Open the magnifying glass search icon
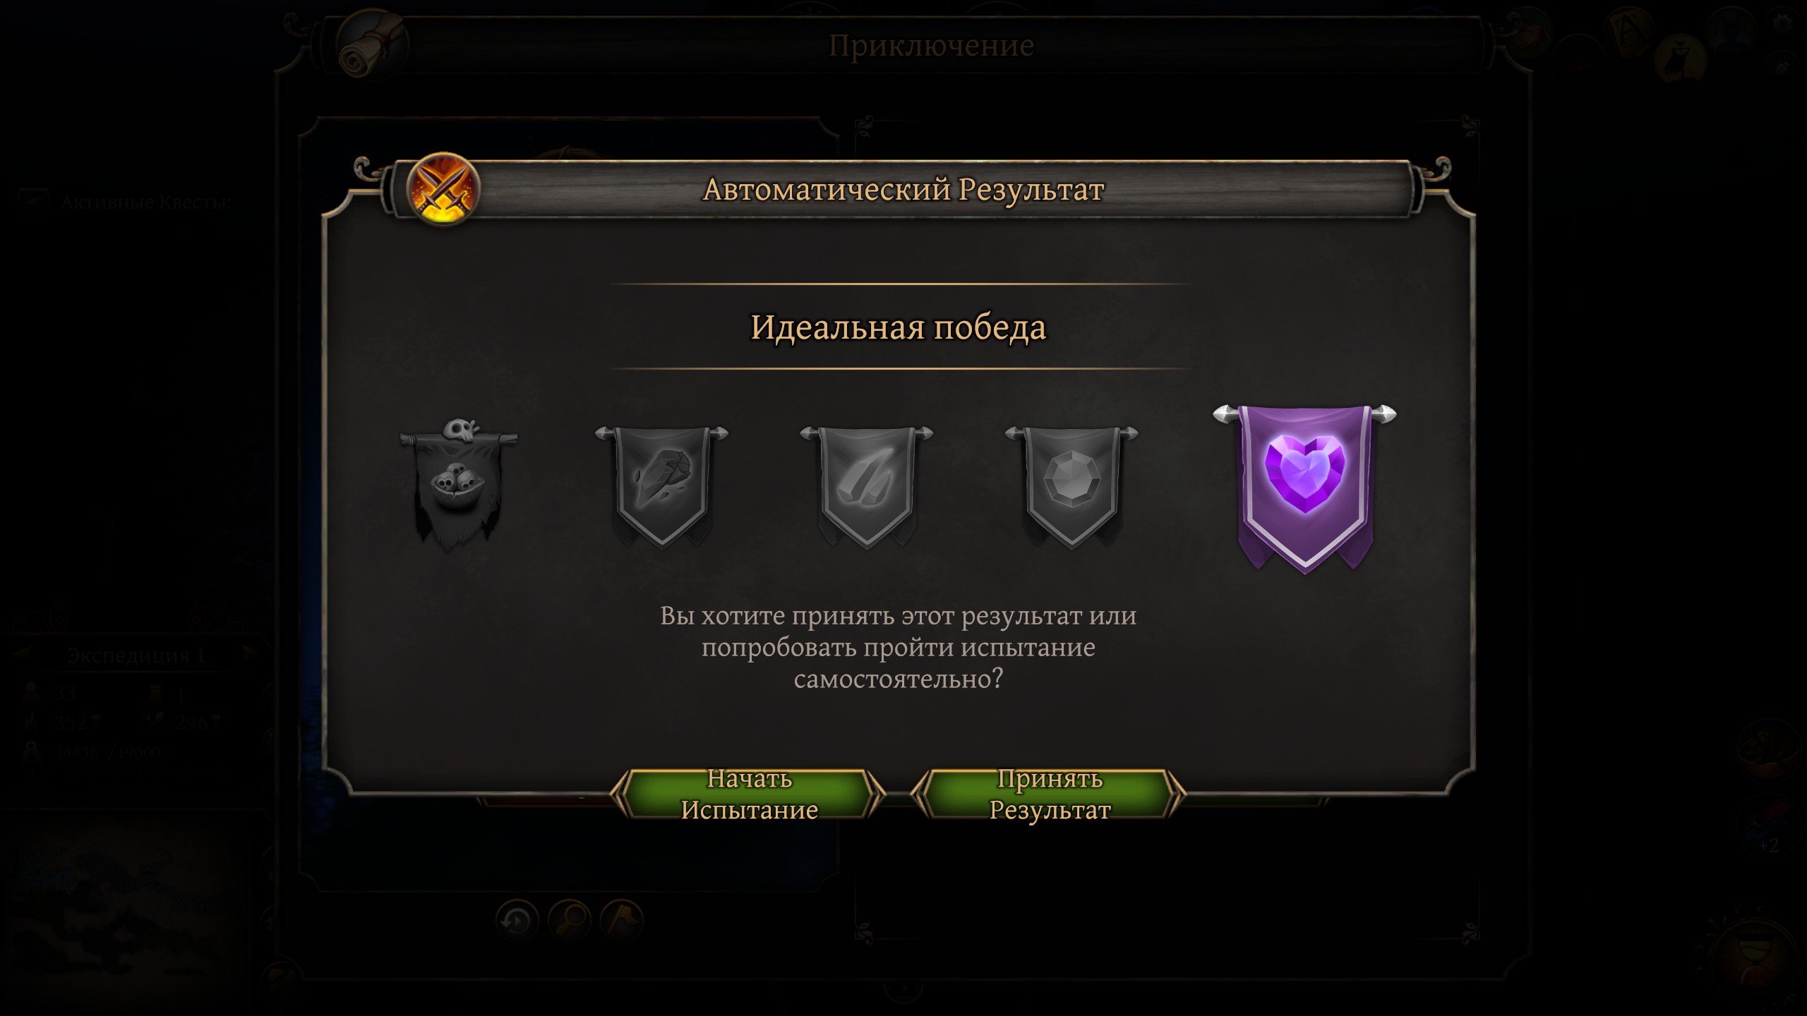 [x=569, y=921]
